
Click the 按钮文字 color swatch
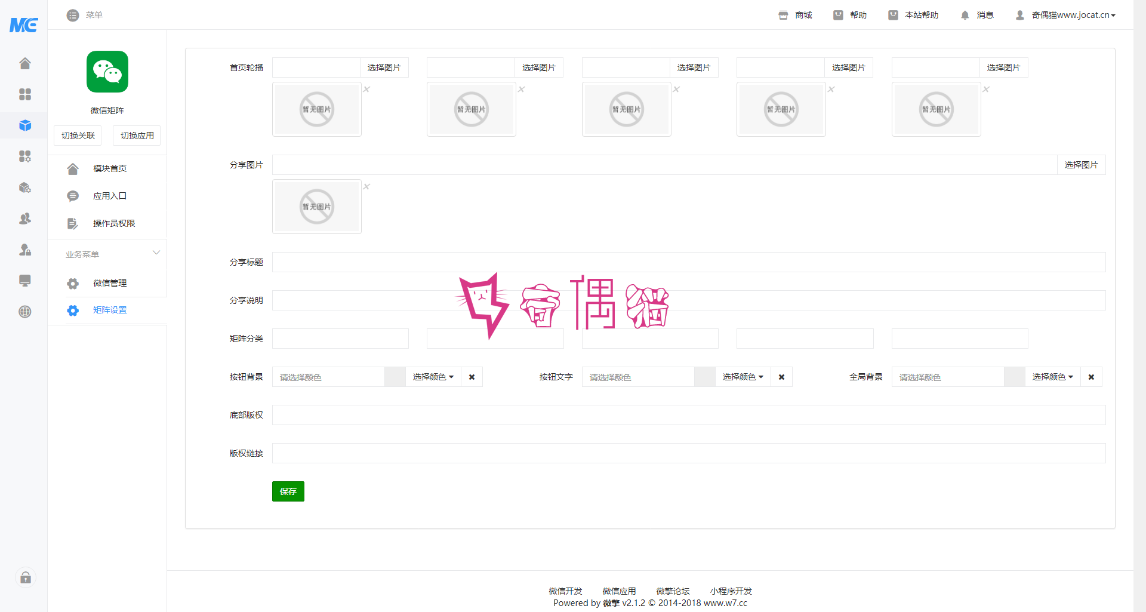(705, 377)
